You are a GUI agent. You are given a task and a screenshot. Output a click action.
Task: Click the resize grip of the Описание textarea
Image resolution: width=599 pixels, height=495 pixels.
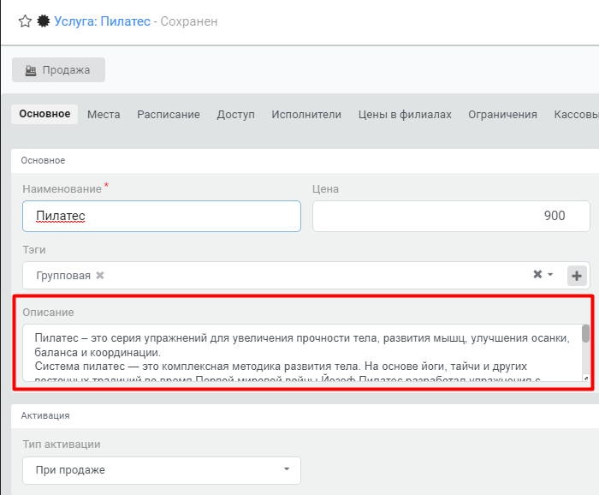pyautogui.click(x=585, y=378)
